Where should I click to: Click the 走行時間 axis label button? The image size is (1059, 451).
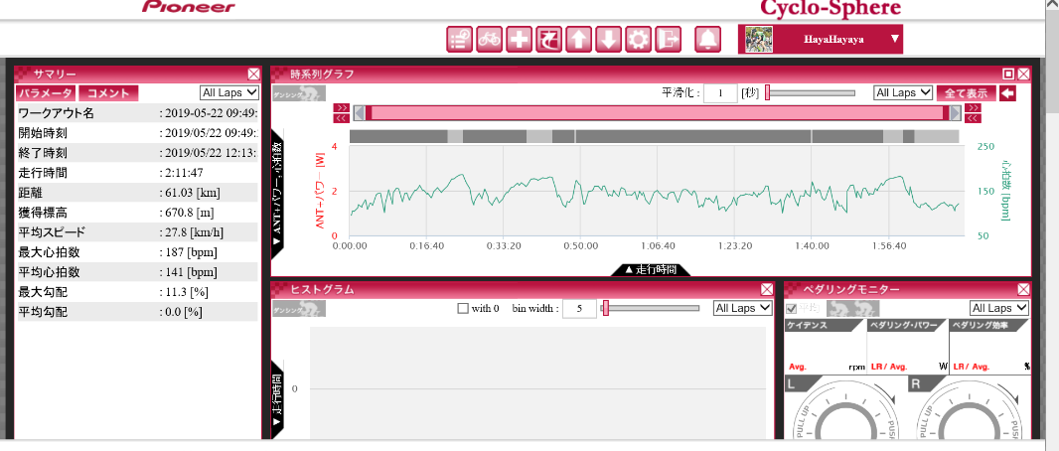coord(650,269)
